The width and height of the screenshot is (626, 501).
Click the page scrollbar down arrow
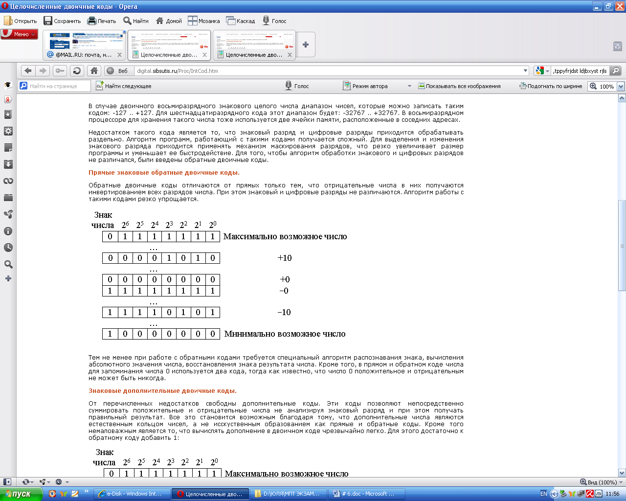tap(622, 473)
